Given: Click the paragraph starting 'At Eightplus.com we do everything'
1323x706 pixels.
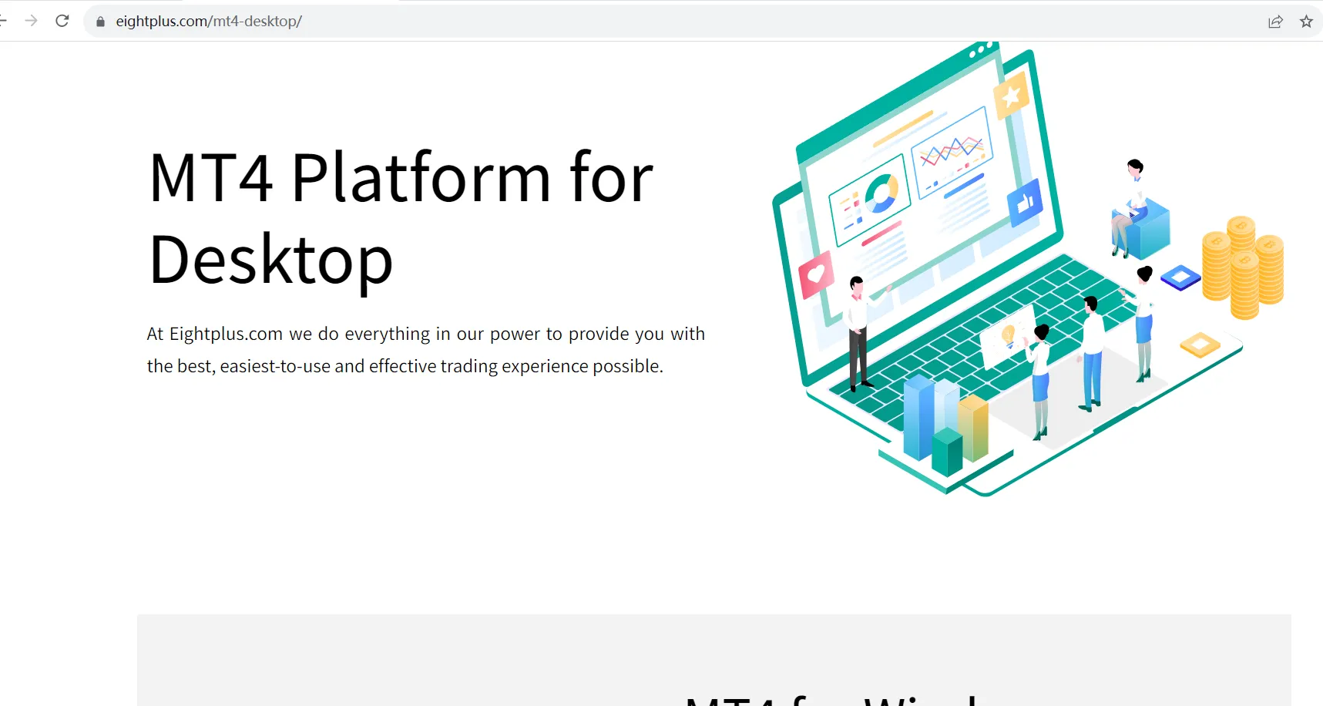Looking at the screenshot, I should [426, 350].
